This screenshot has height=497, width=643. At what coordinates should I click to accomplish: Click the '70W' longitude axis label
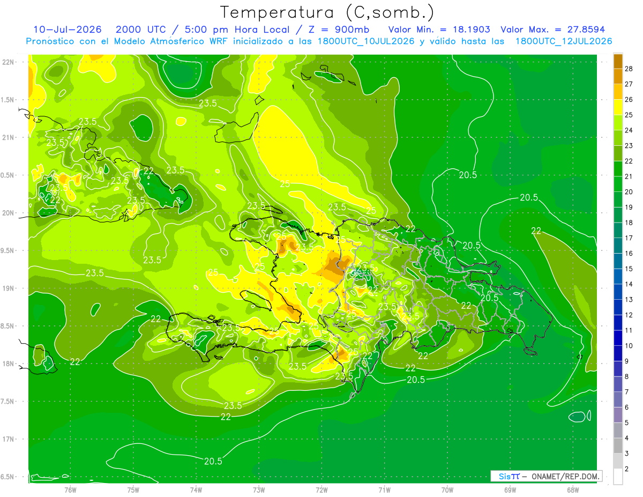[447, 489]
